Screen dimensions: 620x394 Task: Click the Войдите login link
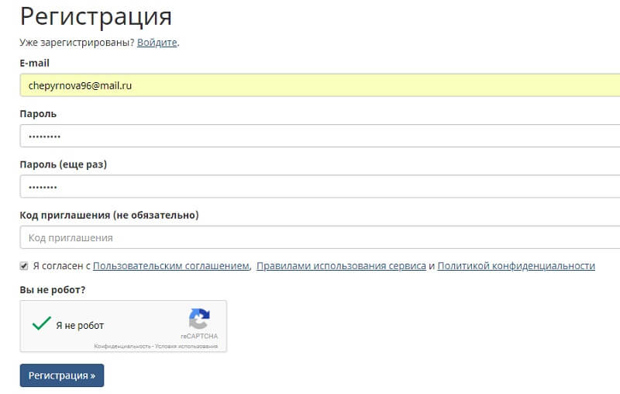click(x=157, y=43)
